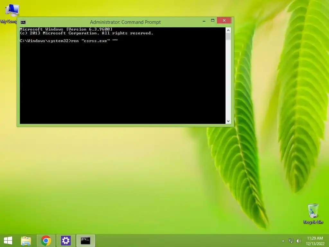Click the Command Prompt scrollbar thumb
Image resolution: width=329 pixels, height=247 pixels.
[x=228, y=37]
